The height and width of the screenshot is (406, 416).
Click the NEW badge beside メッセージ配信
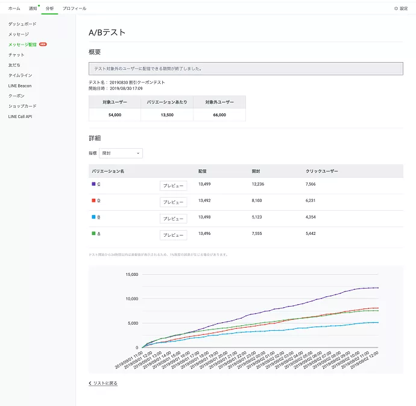tap(43, 45)
